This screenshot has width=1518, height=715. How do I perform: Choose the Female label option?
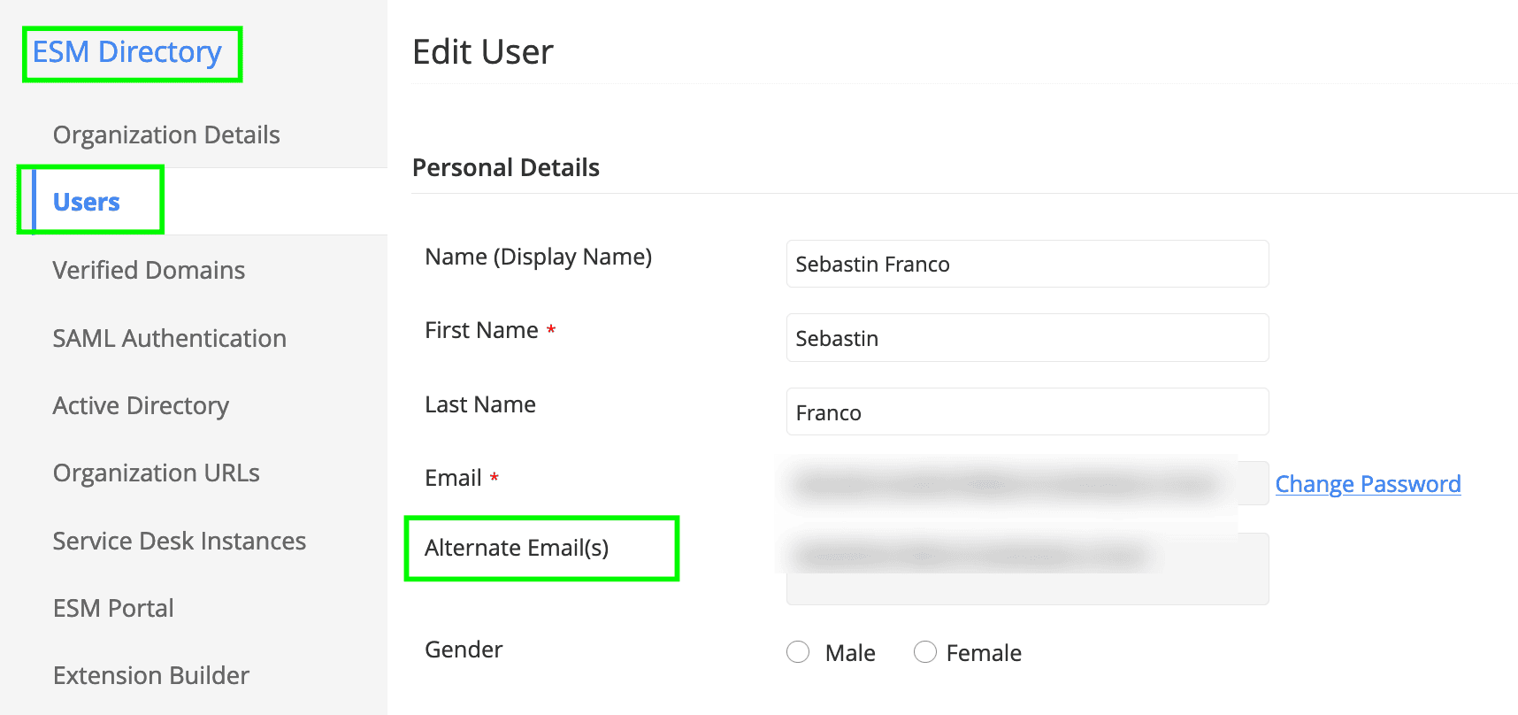(984, 653)
